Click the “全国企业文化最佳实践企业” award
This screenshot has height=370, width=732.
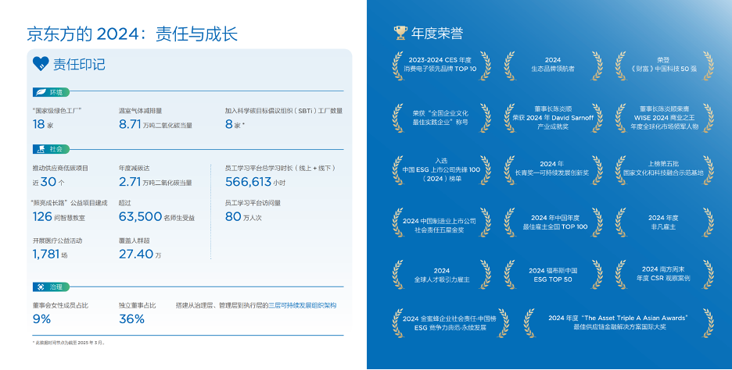(x=440, y=117)
